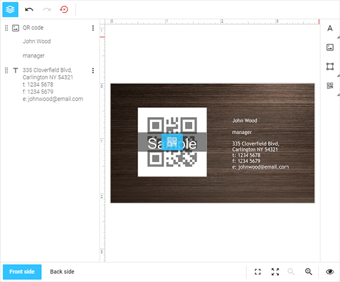This screenshot has height=282, width=340.
Task: Click the disabled zoom out magnifier
Action: click(x=291, y=272)
